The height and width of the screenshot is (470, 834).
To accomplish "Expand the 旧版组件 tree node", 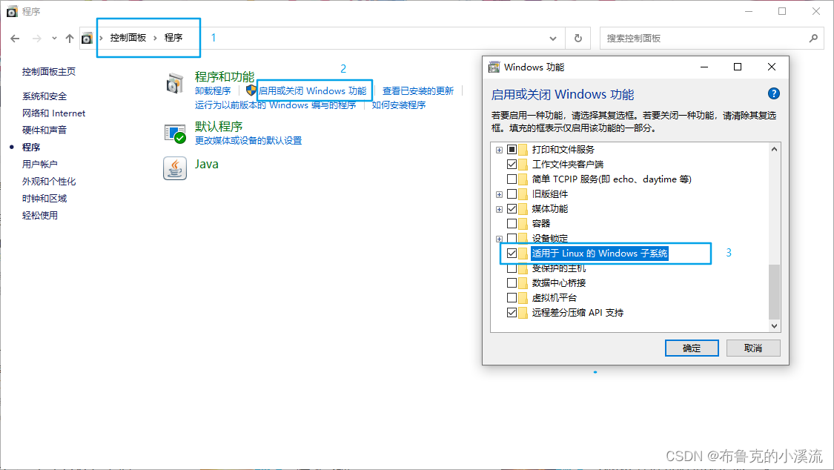I will pyautogui.click(x=500, y=193).
